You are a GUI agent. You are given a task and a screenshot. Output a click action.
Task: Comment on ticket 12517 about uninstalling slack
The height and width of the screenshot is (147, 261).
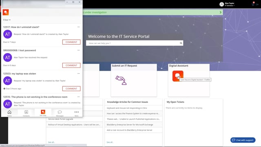(71, 42)
